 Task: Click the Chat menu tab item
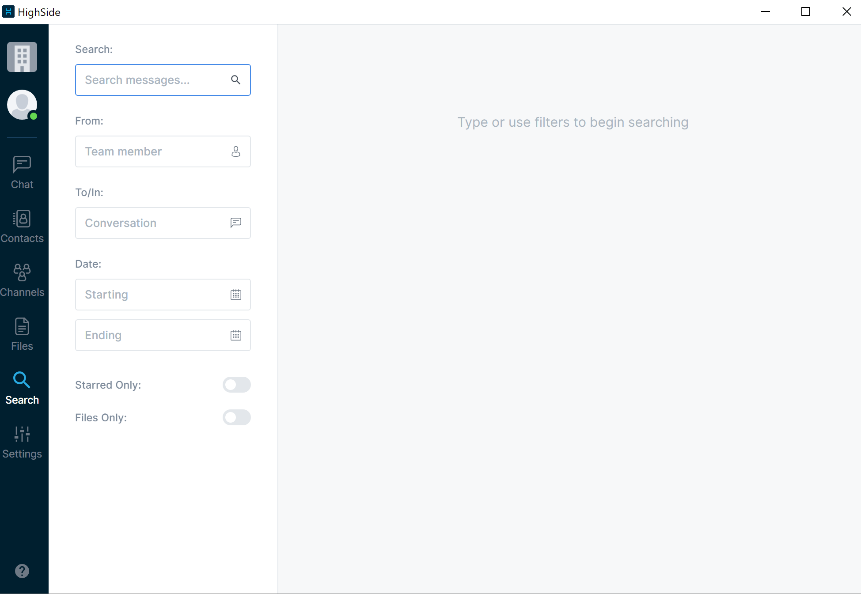[x=22, y=171]
